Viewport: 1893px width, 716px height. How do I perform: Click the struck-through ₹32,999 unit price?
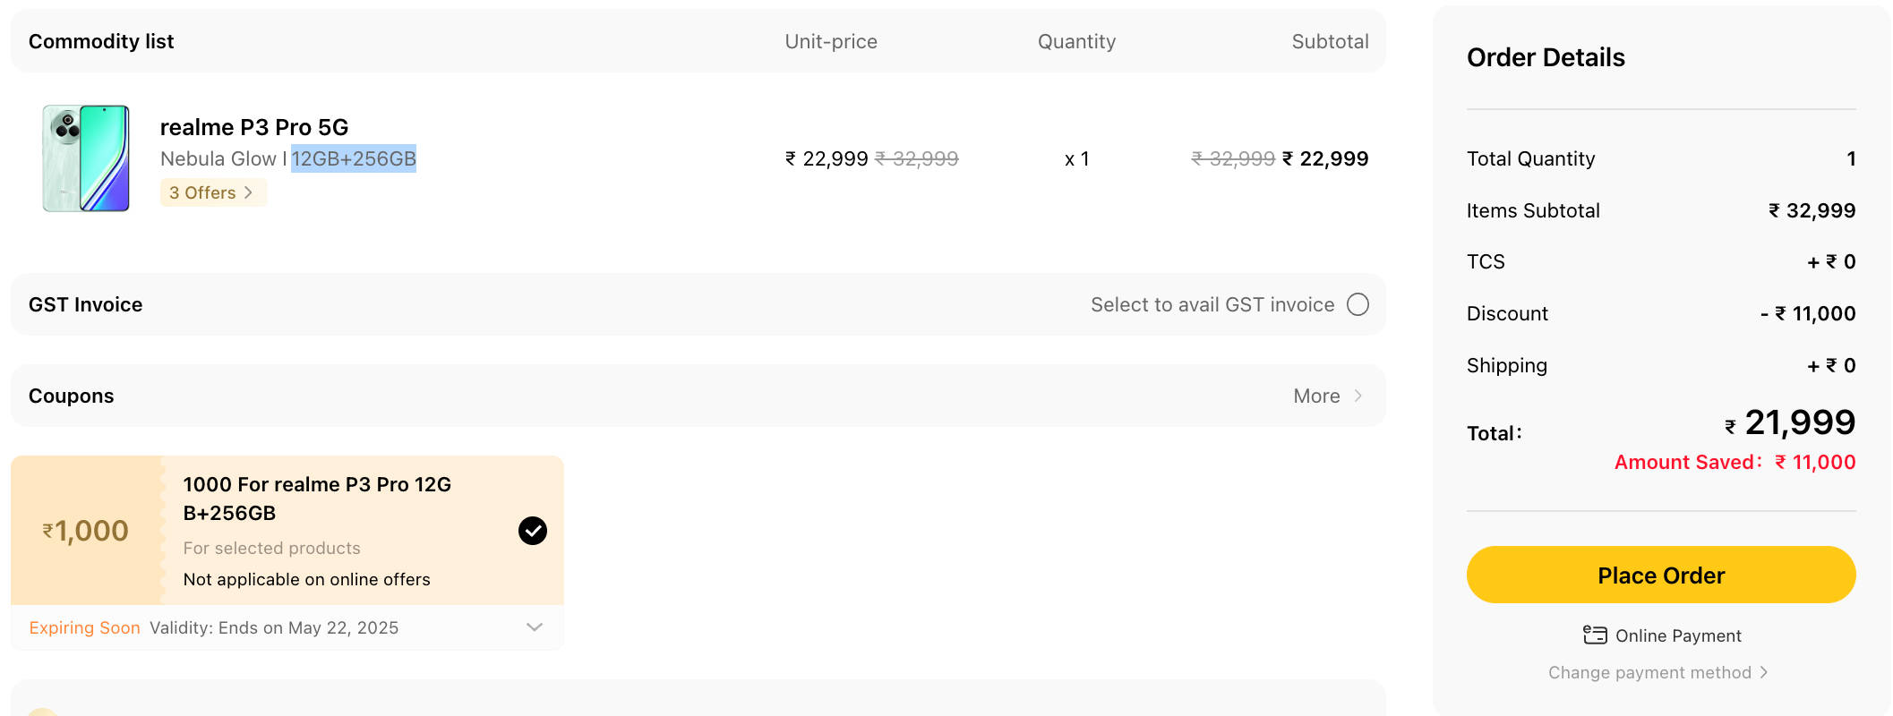(916, 158)
